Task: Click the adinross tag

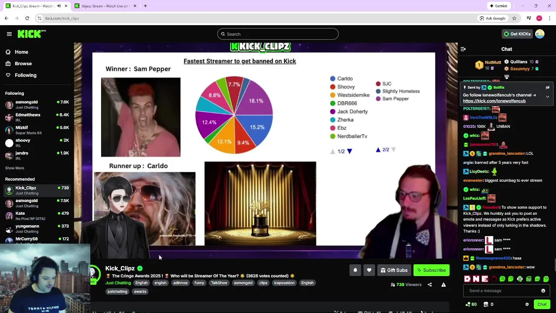Action: click(180, 283)
